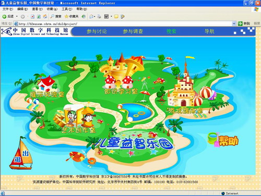Screen dimensions: 261x196
Task: Click the 转到 go button
Action: point(244,24)
